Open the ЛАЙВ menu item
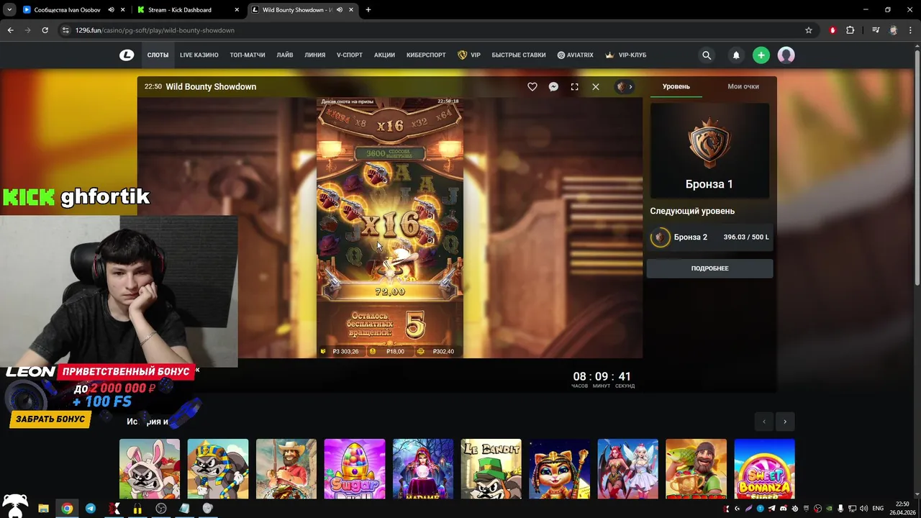 [285, 55]
